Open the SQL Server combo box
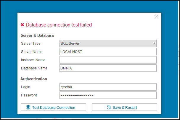 point(108,43)
